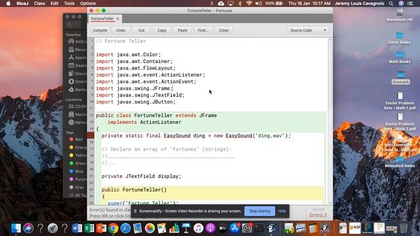This screenshot has height=236, width=420.
Task: Open the Find... panel
Action: point(203,30)
